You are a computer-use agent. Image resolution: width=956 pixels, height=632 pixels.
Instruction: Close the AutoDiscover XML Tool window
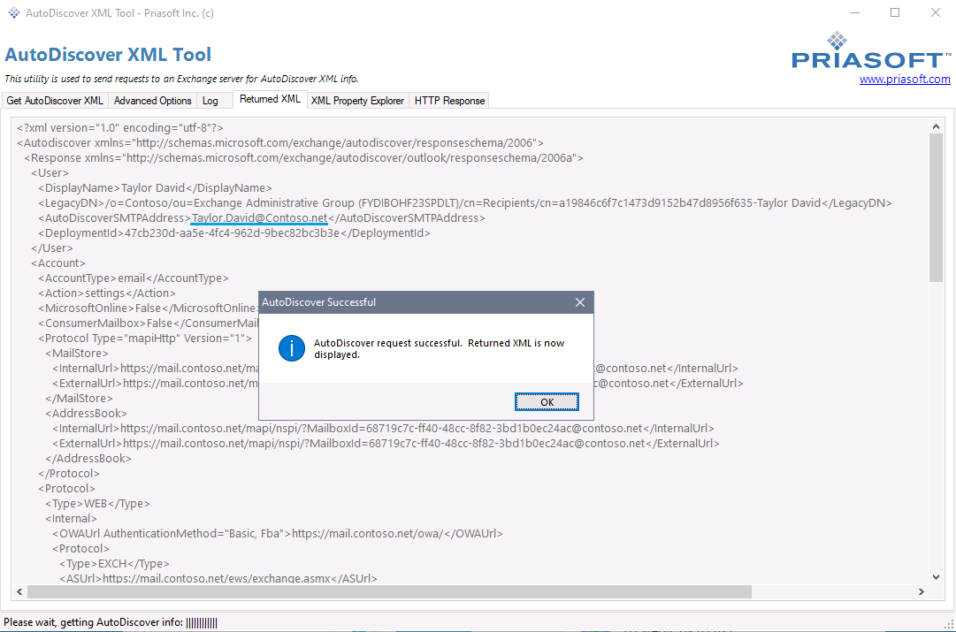point(936,12)
